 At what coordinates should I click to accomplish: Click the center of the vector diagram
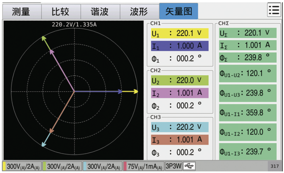[74, 92]
